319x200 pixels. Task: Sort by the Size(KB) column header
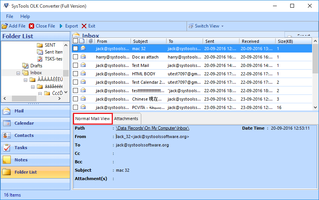pos(293,41)
